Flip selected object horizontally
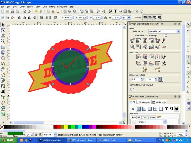The width and height of the screenshot is (191, 143). 29,18
